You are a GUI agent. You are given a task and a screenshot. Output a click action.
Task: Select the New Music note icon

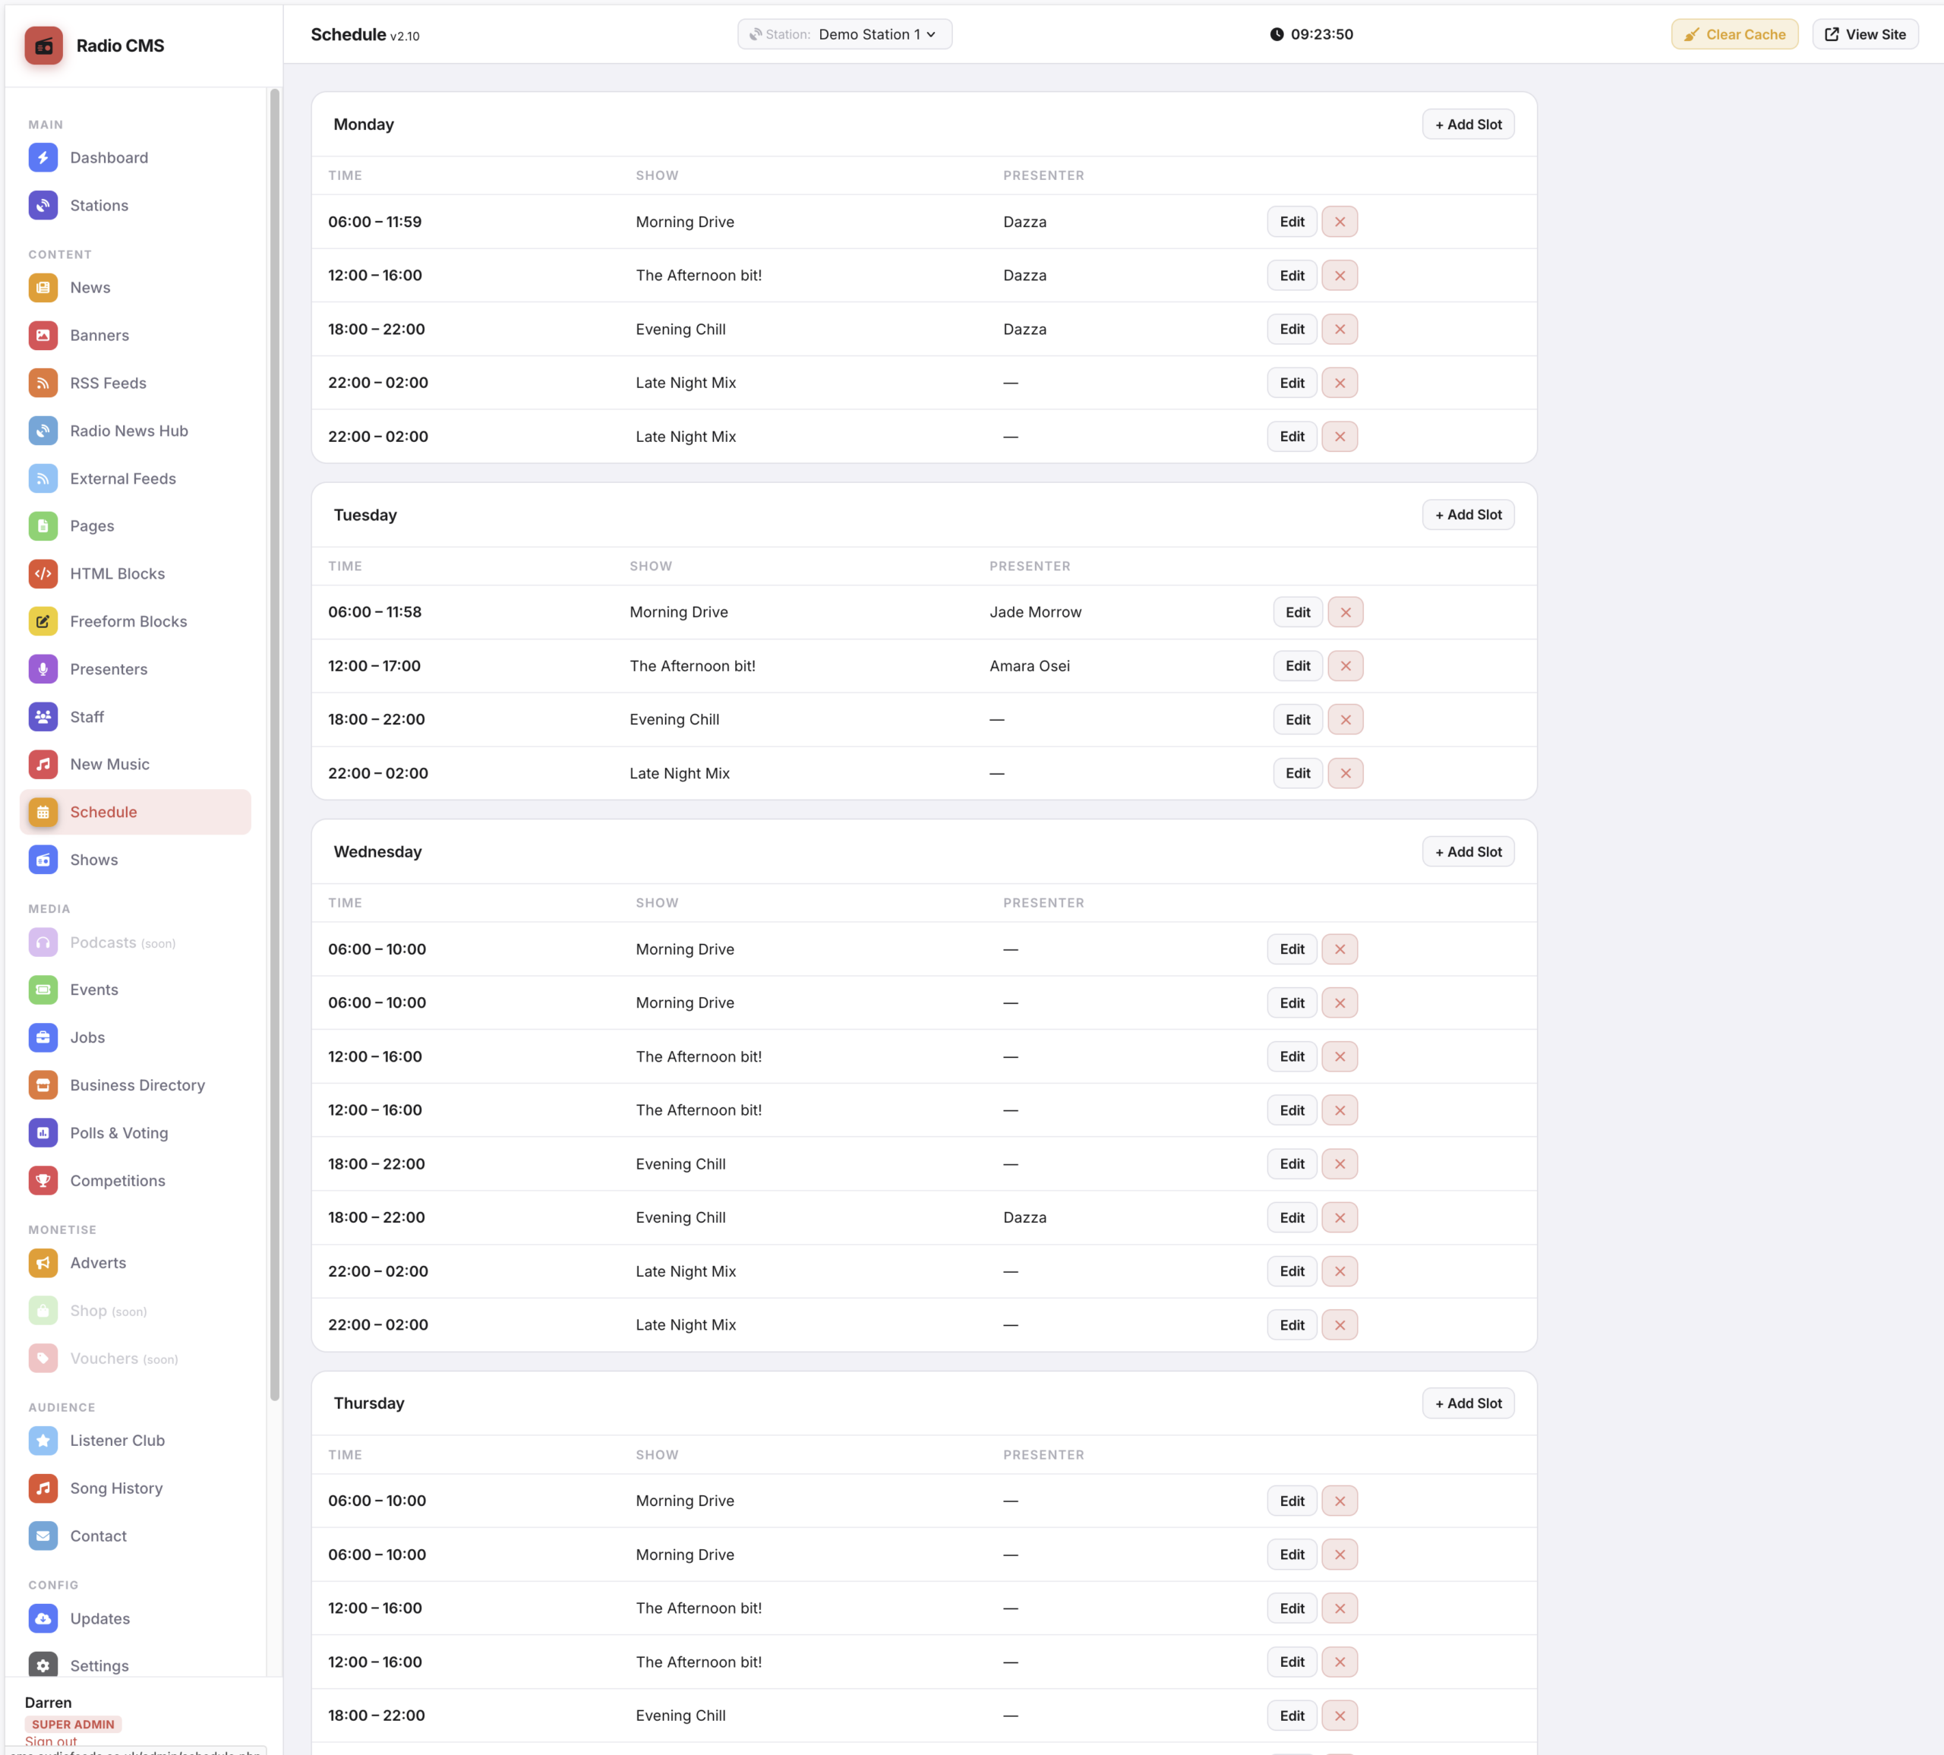(43, 764)
